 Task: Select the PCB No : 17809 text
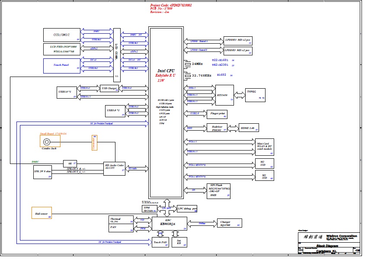[161, 9]
